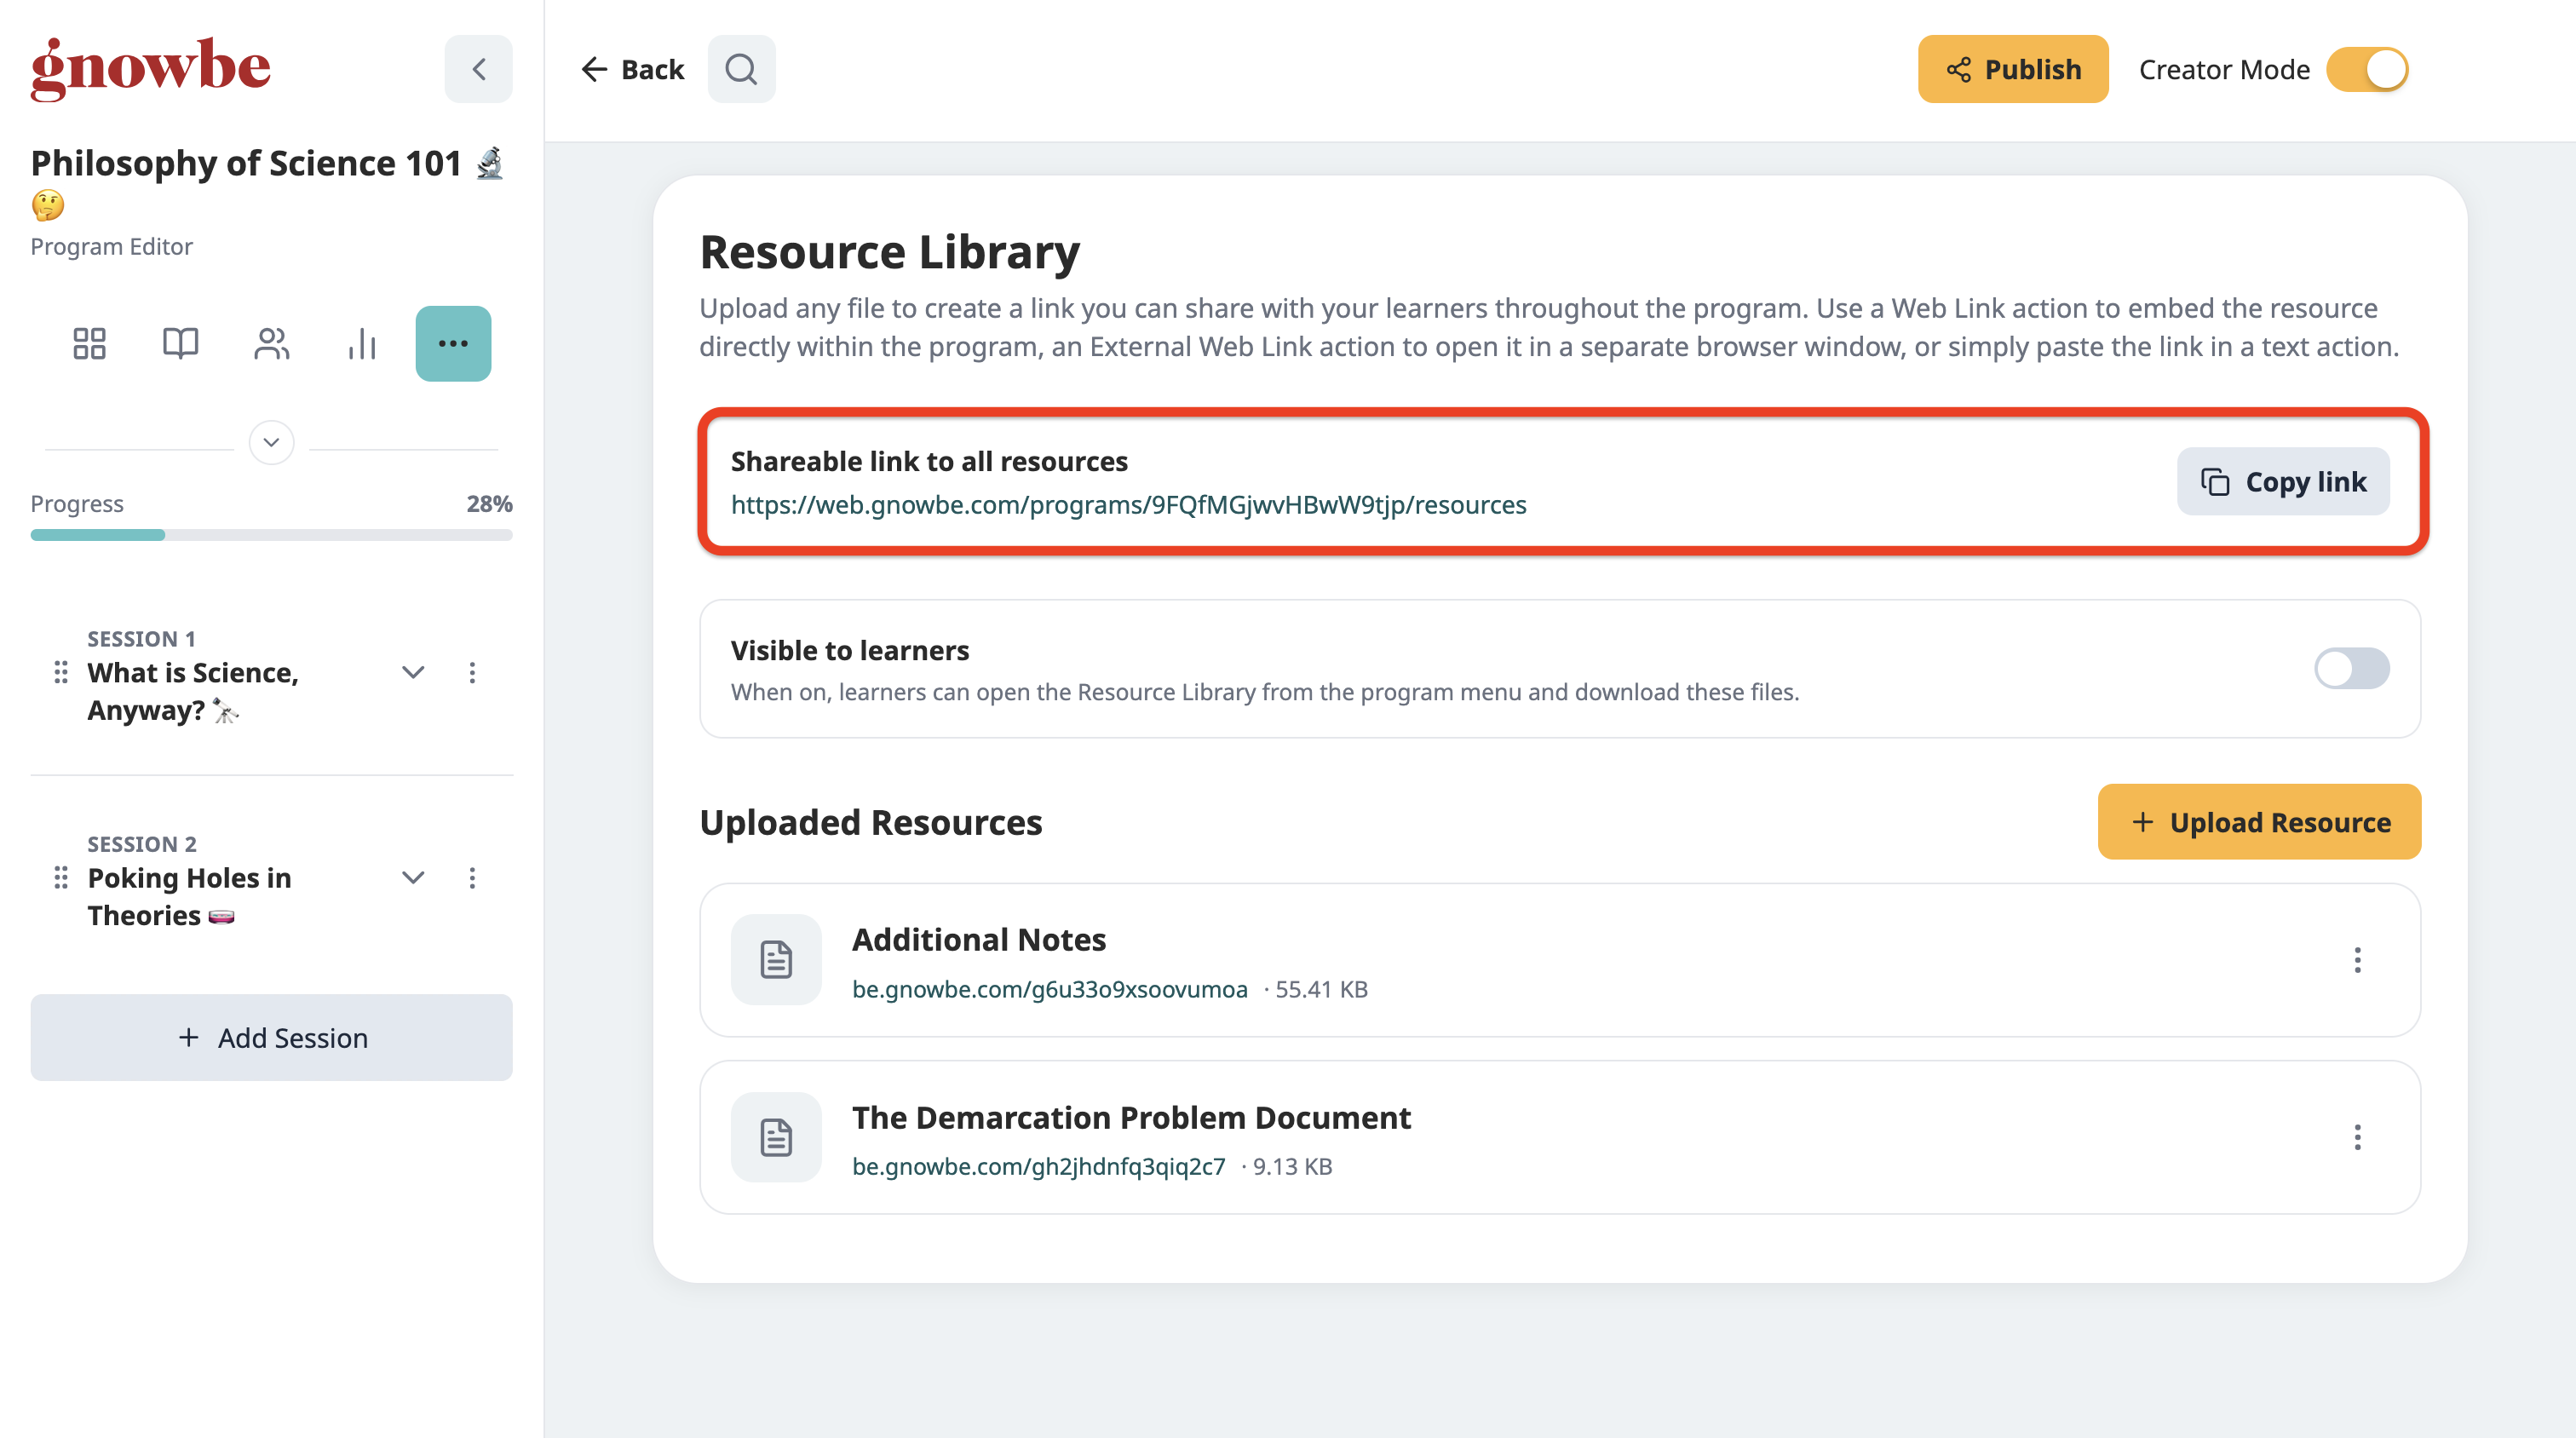Open the more options ellipsis tab
The width and height of the screenshot is (2576, 1438).
[x=453, y=344]
